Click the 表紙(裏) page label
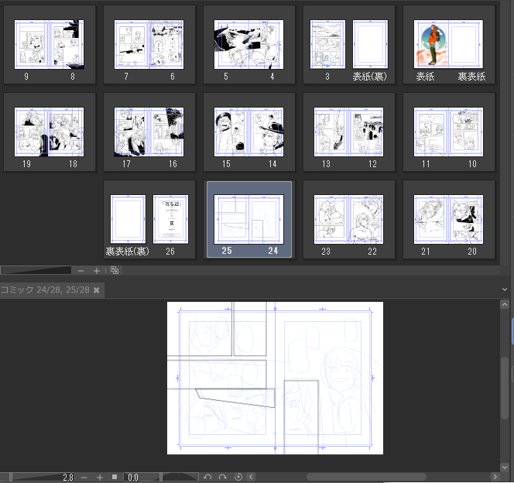 pos(370,77)
